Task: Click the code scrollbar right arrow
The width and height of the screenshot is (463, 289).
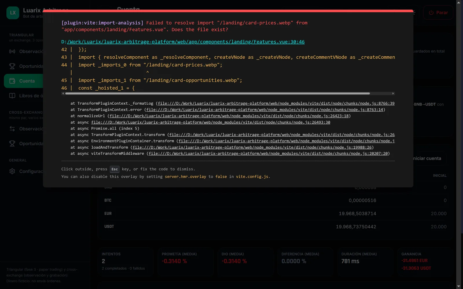Action: pyautogui.click(x=393, y=93)
